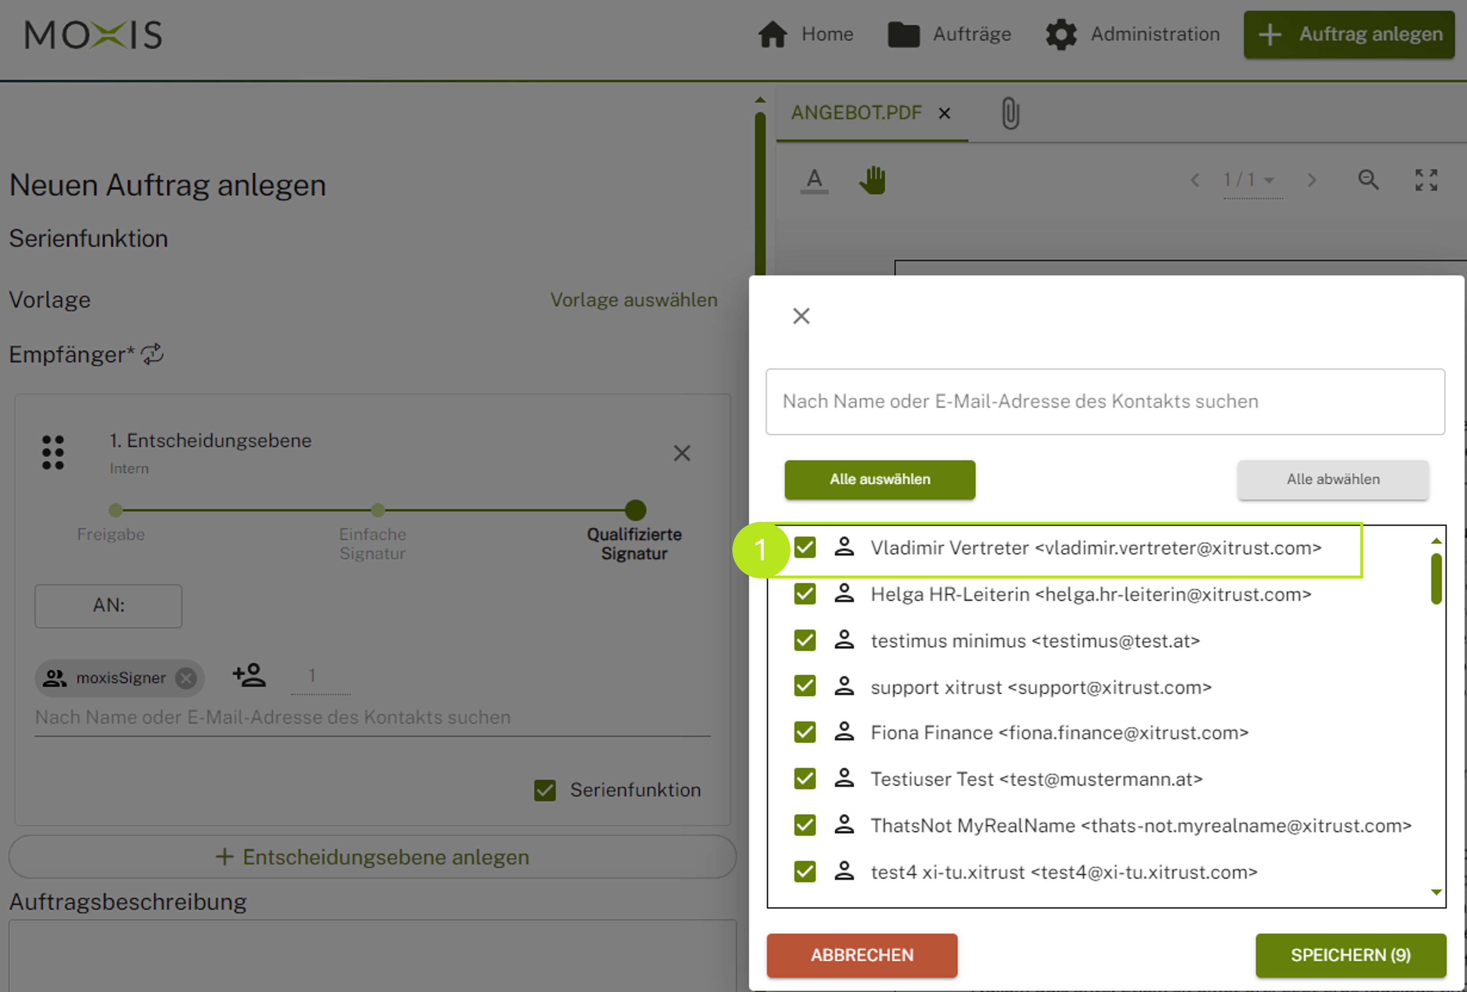Click the drag handle of the 1. Entscheidungsebene
Viewport: 1467px width, 992px height.
pos(53,453)
